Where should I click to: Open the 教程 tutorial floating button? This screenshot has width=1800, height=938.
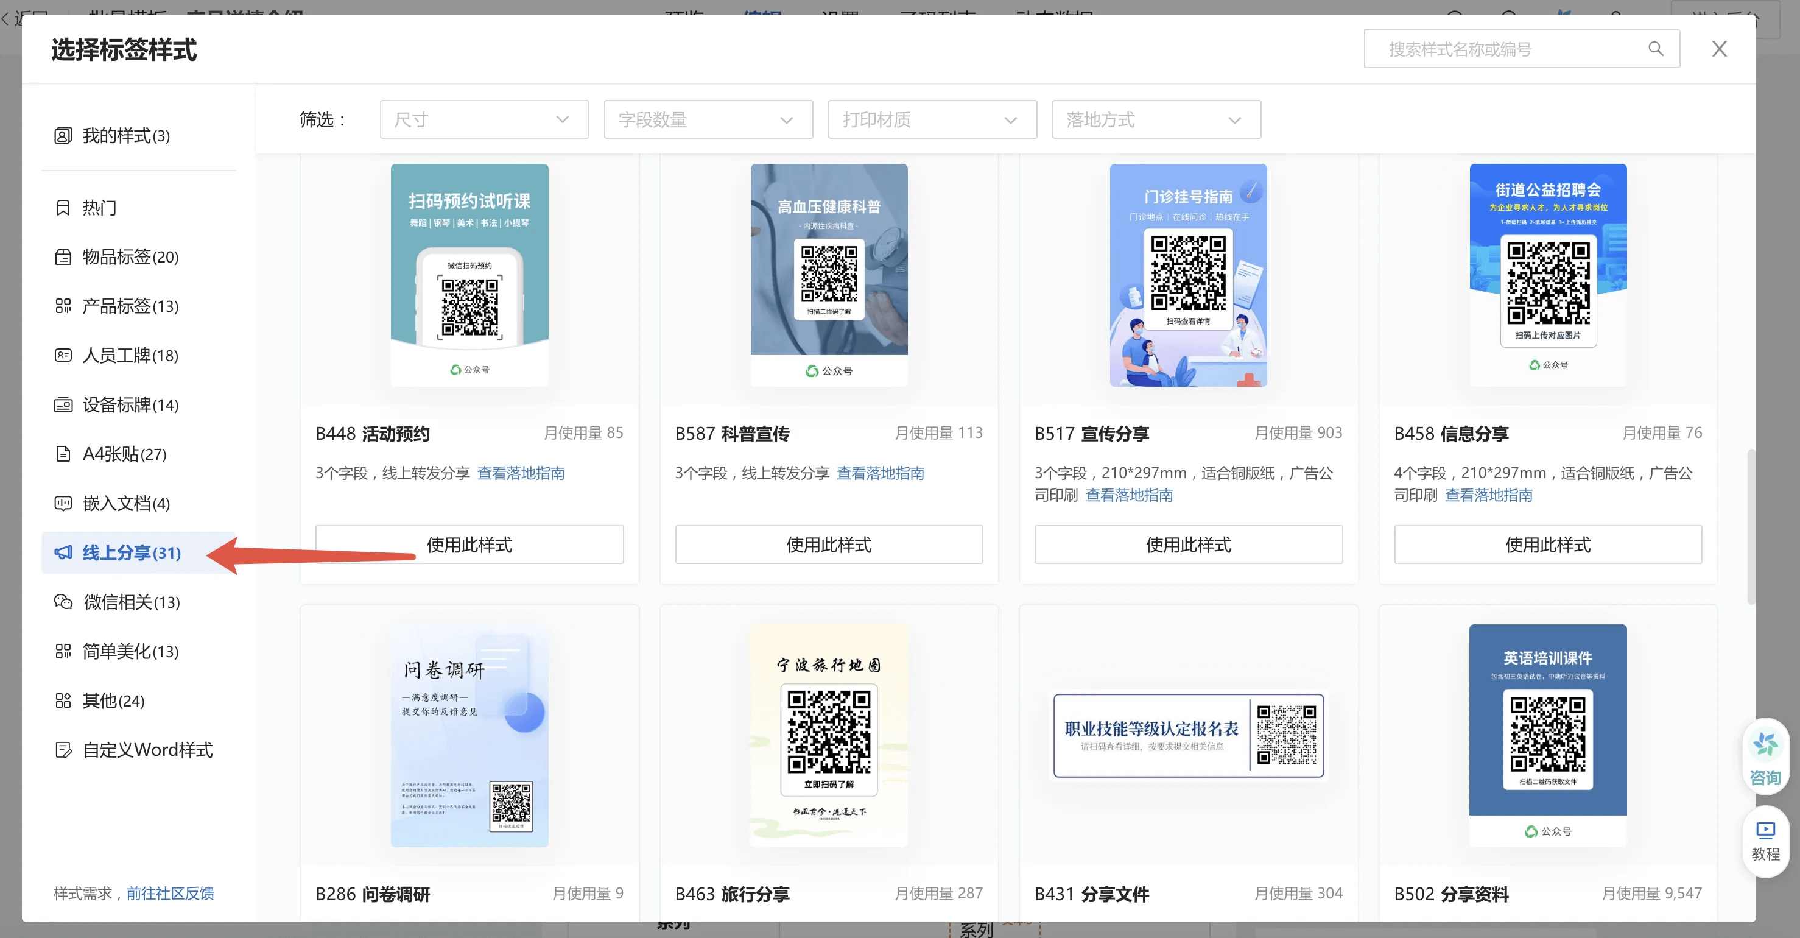click(x=1765, y=842)
